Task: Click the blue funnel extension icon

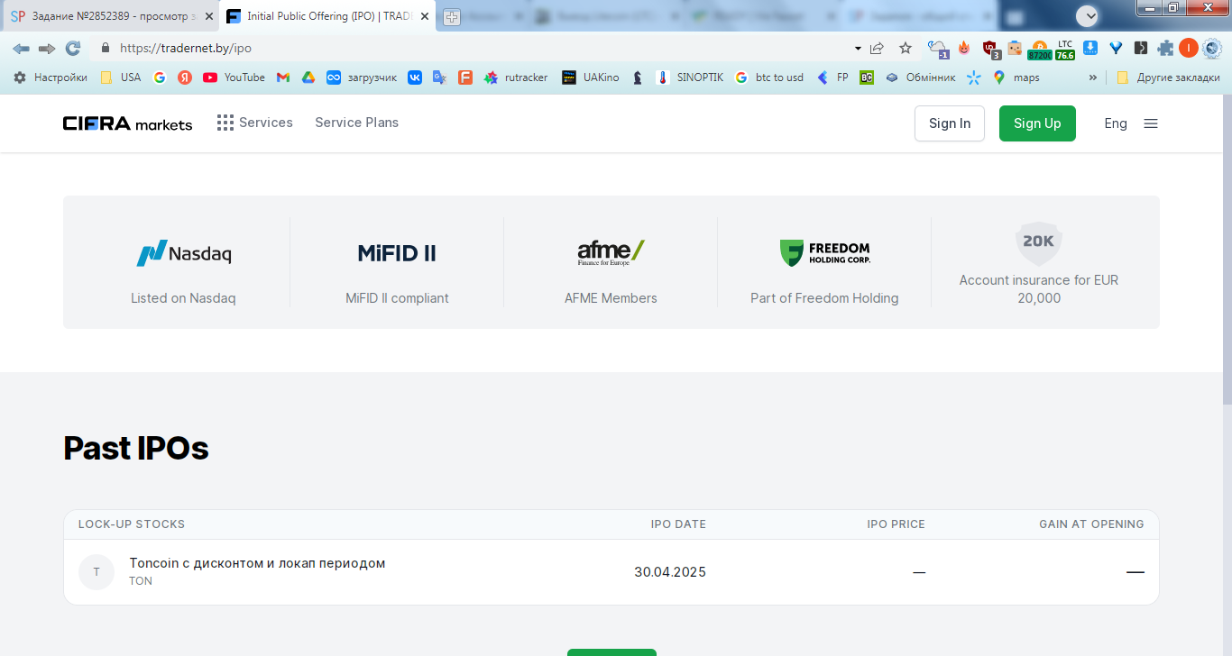Action: point(1116,48)
